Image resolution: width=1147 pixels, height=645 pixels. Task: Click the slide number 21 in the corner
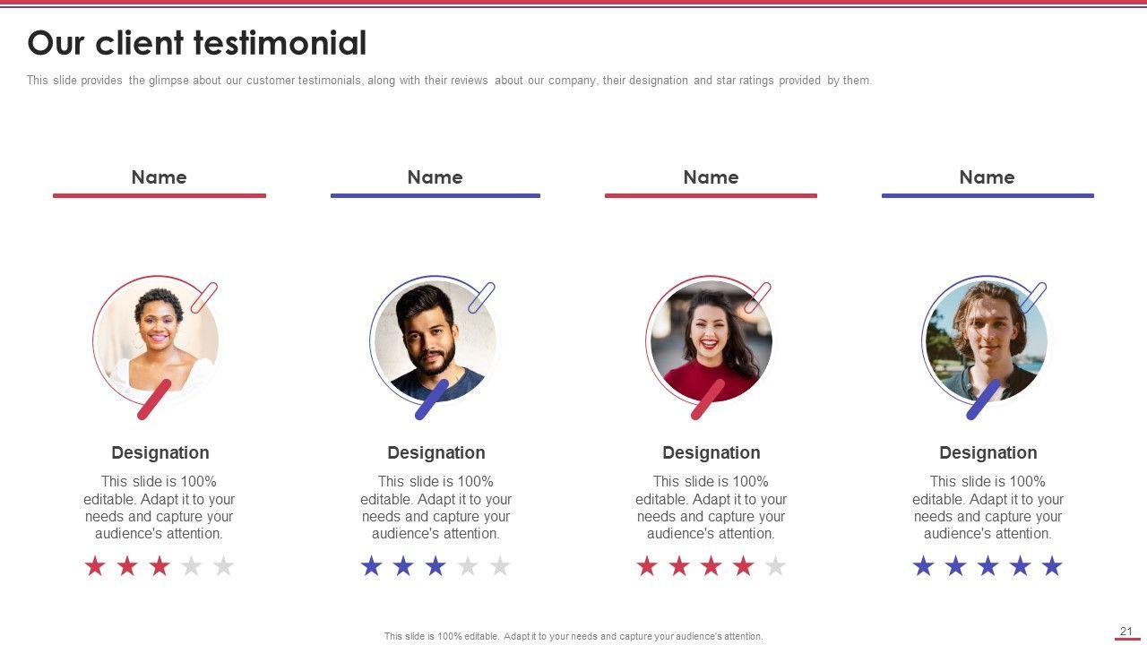pos(1126,632)
